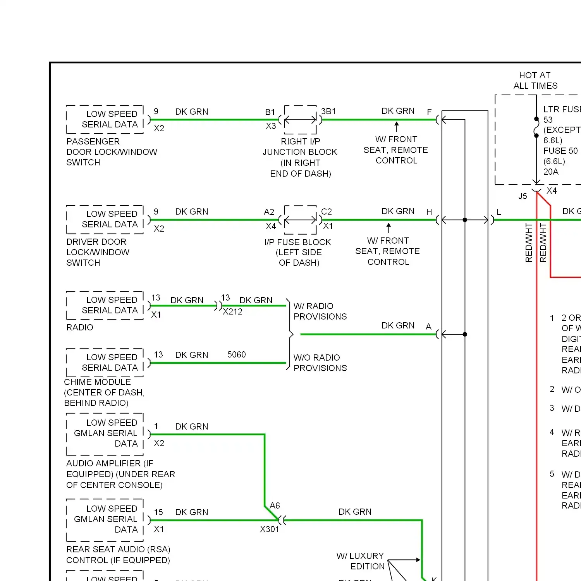This screenshot has width=581, height=581.
Task: Select circuit number 5060
Action: pyautogui.click(x=237, y=354)
